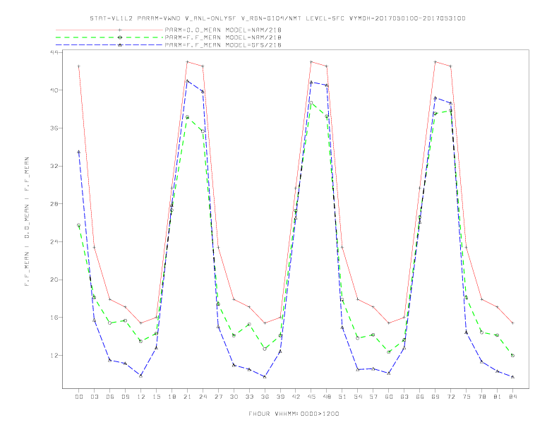Click the x-axis title FHOUR VHHMM=0000>1200
559x432 pixels.
294,414
